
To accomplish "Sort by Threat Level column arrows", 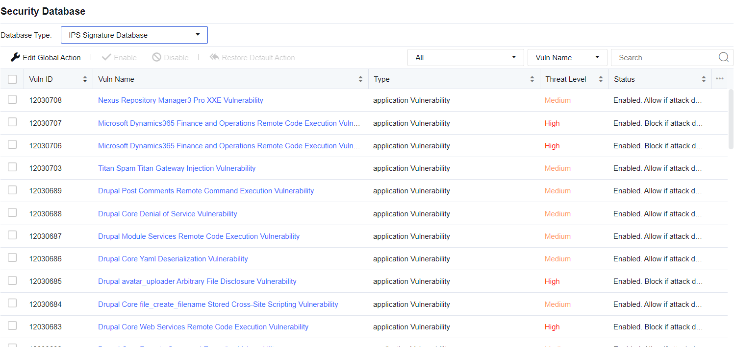I will (x=601, y=79).
